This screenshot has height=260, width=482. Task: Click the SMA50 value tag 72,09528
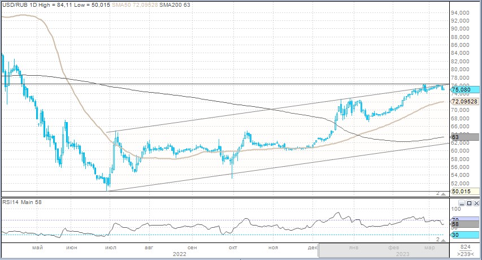[x=464, y=101]
